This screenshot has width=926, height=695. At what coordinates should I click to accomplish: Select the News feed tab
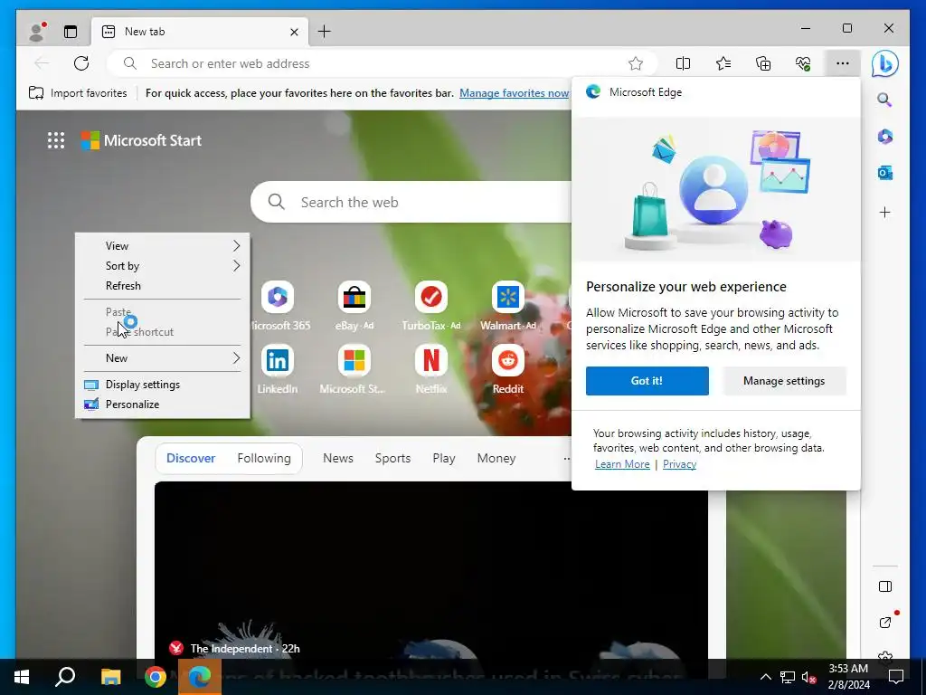click(338, 458)
